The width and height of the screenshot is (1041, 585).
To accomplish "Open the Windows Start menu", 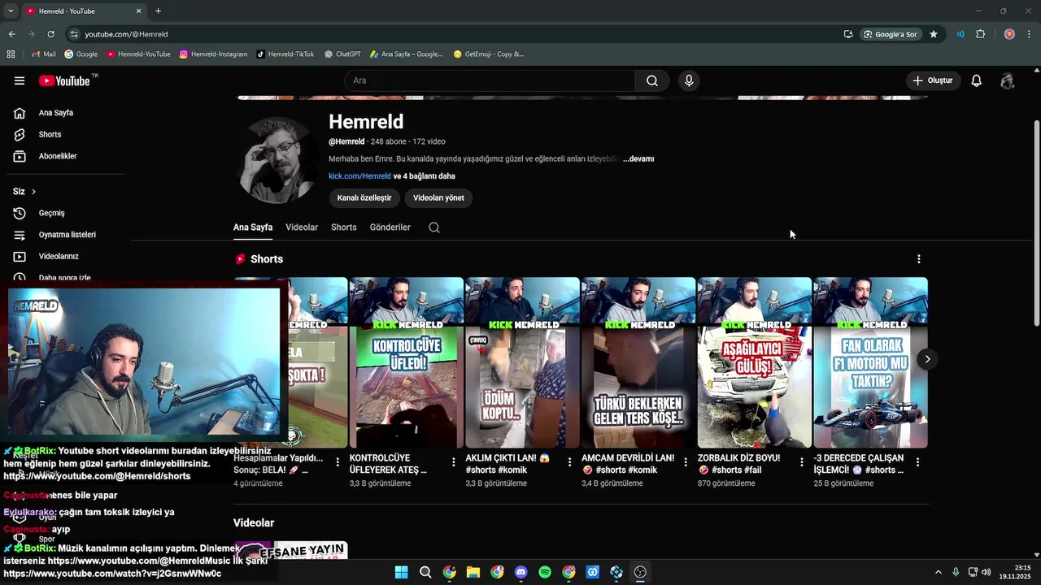I will tap(401, 572).
